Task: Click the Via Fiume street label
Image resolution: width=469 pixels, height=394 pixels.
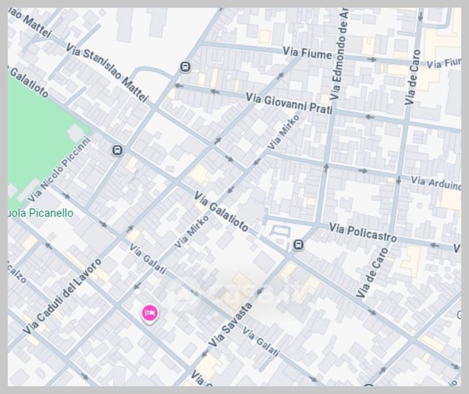Action: (307, 52)
